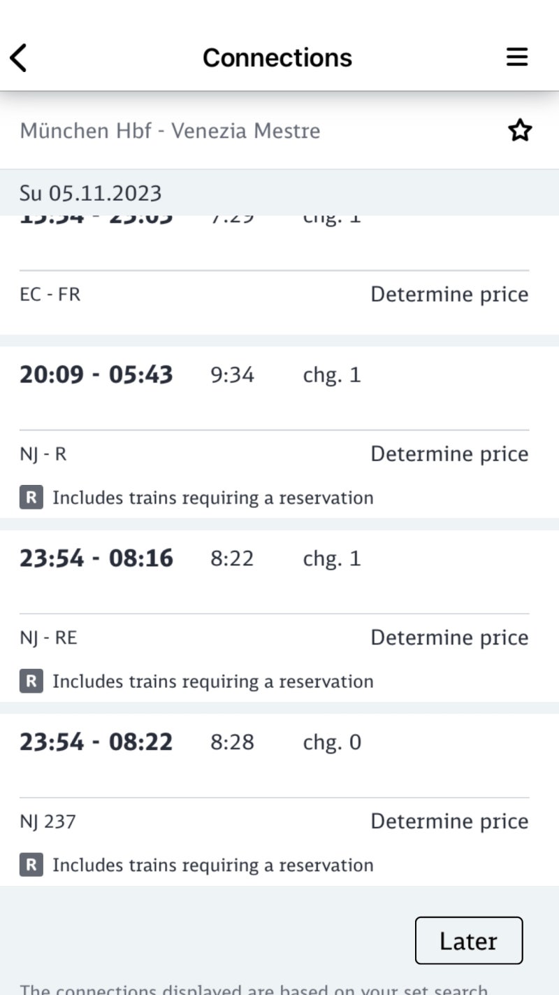Tap 9:34 duration of overnight connection
The width and height of the screenshot is (559, 995).
pos(233,375)
